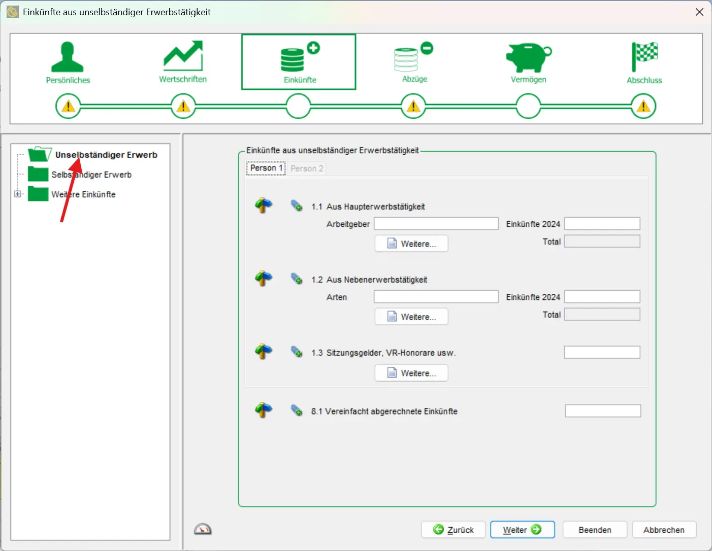Viewport: 712px width, 551px height.
Task: Go to Vermögen piggy bank icon
Action: [x=528, y=57]
